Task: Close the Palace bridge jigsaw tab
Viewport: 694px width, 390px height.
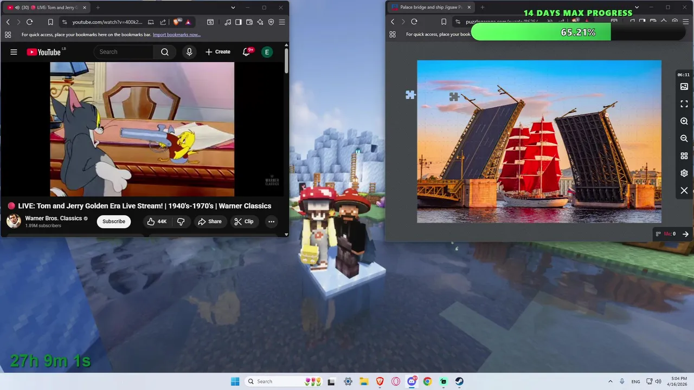Action: pos(469,8)
